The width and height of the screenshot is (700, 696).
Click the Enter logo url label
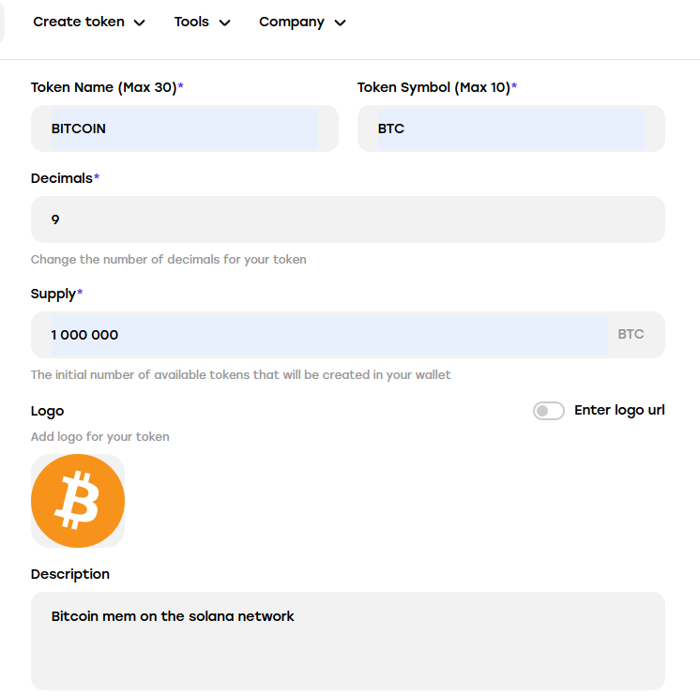pos(619,410)
